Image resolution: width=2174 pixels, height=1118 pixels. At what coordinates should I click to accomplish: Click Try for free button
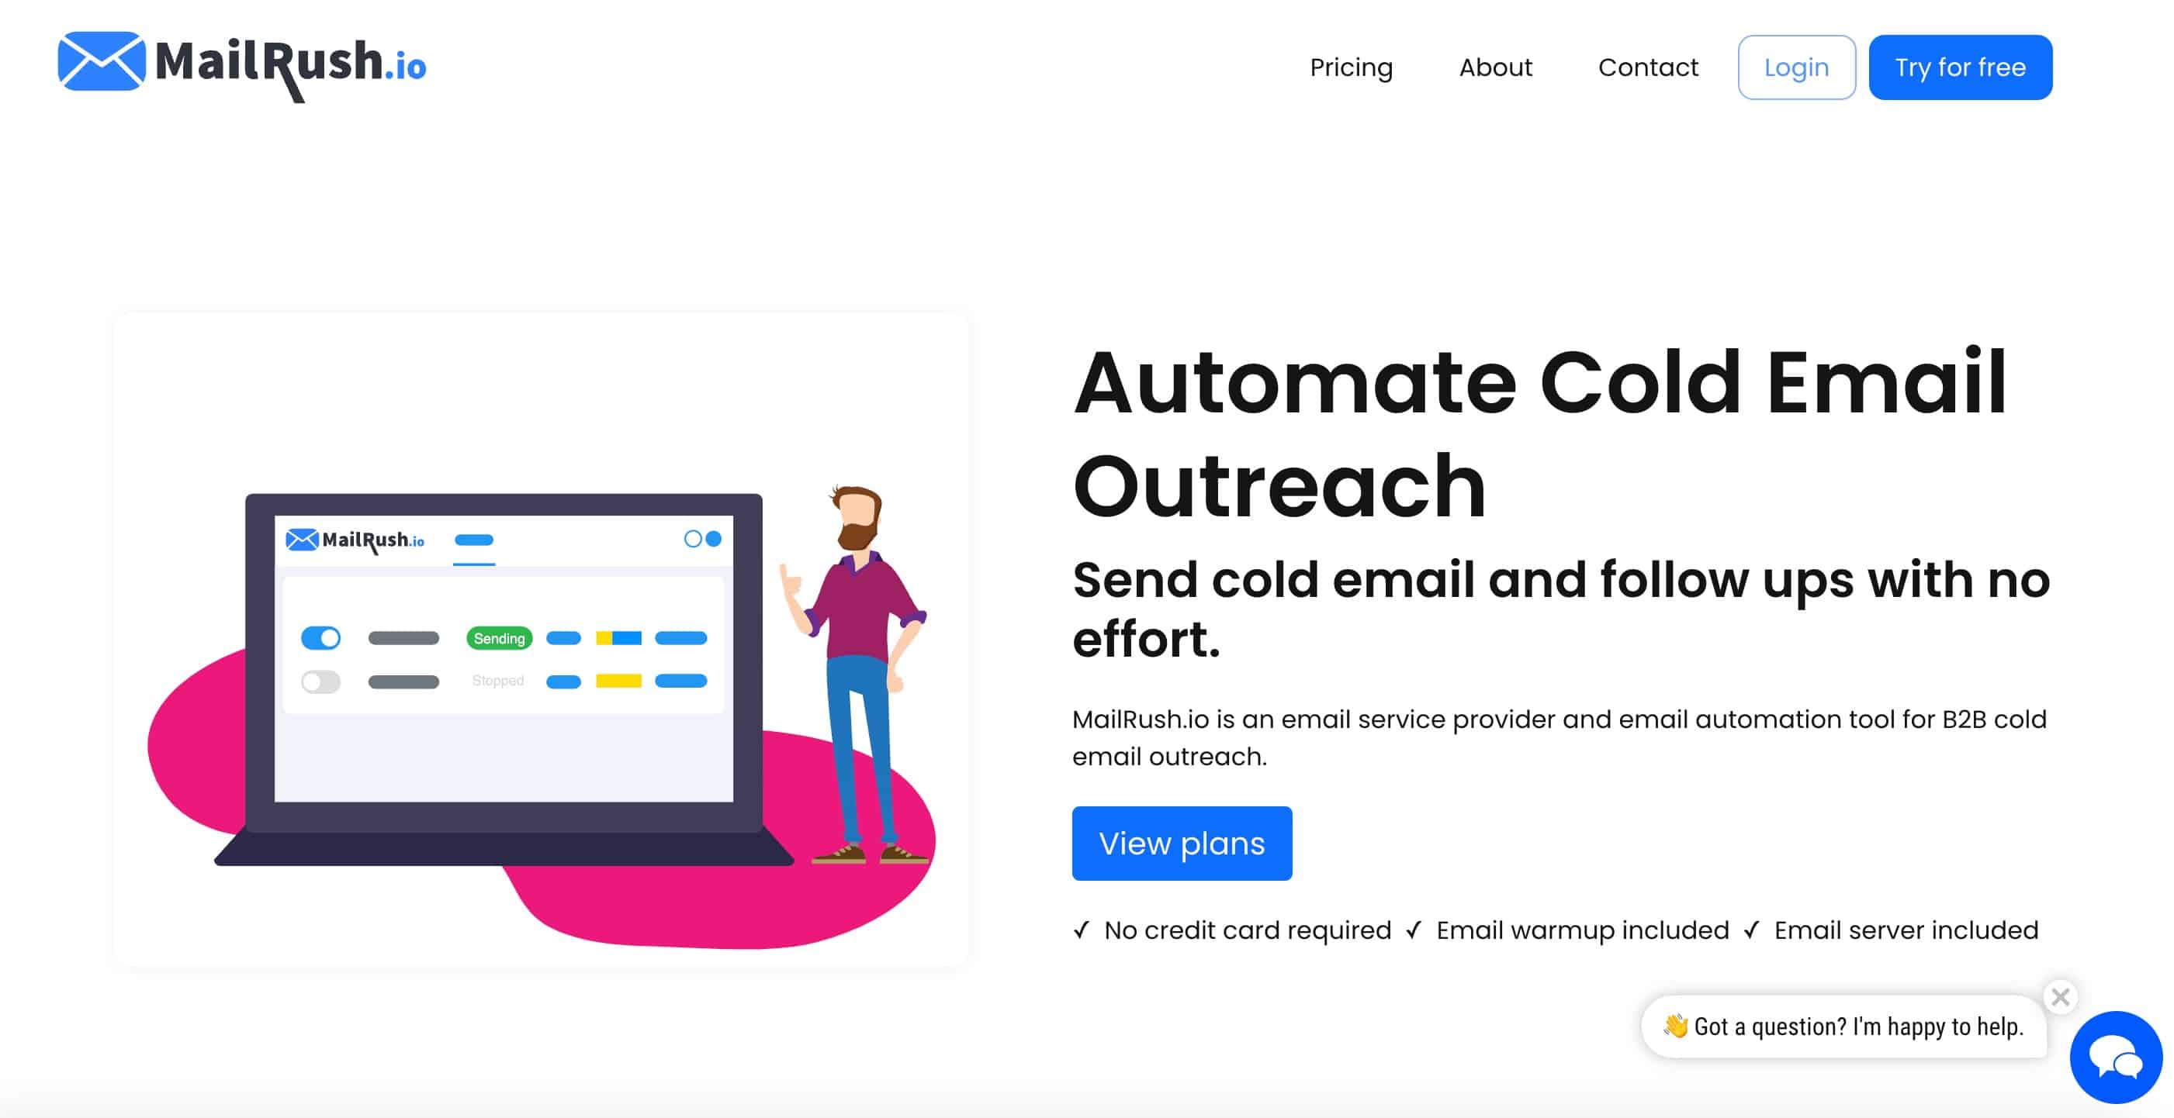(x=1961, y=67)
